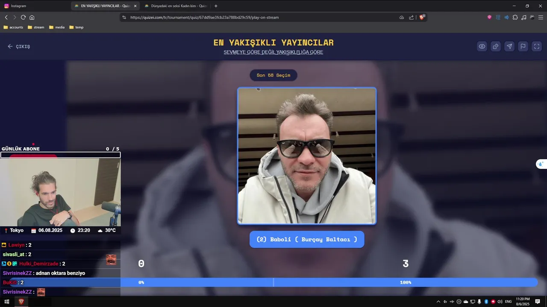Click the water drop widget at right edge
Viewport: 547px width, 307px height.
(541, 164)
